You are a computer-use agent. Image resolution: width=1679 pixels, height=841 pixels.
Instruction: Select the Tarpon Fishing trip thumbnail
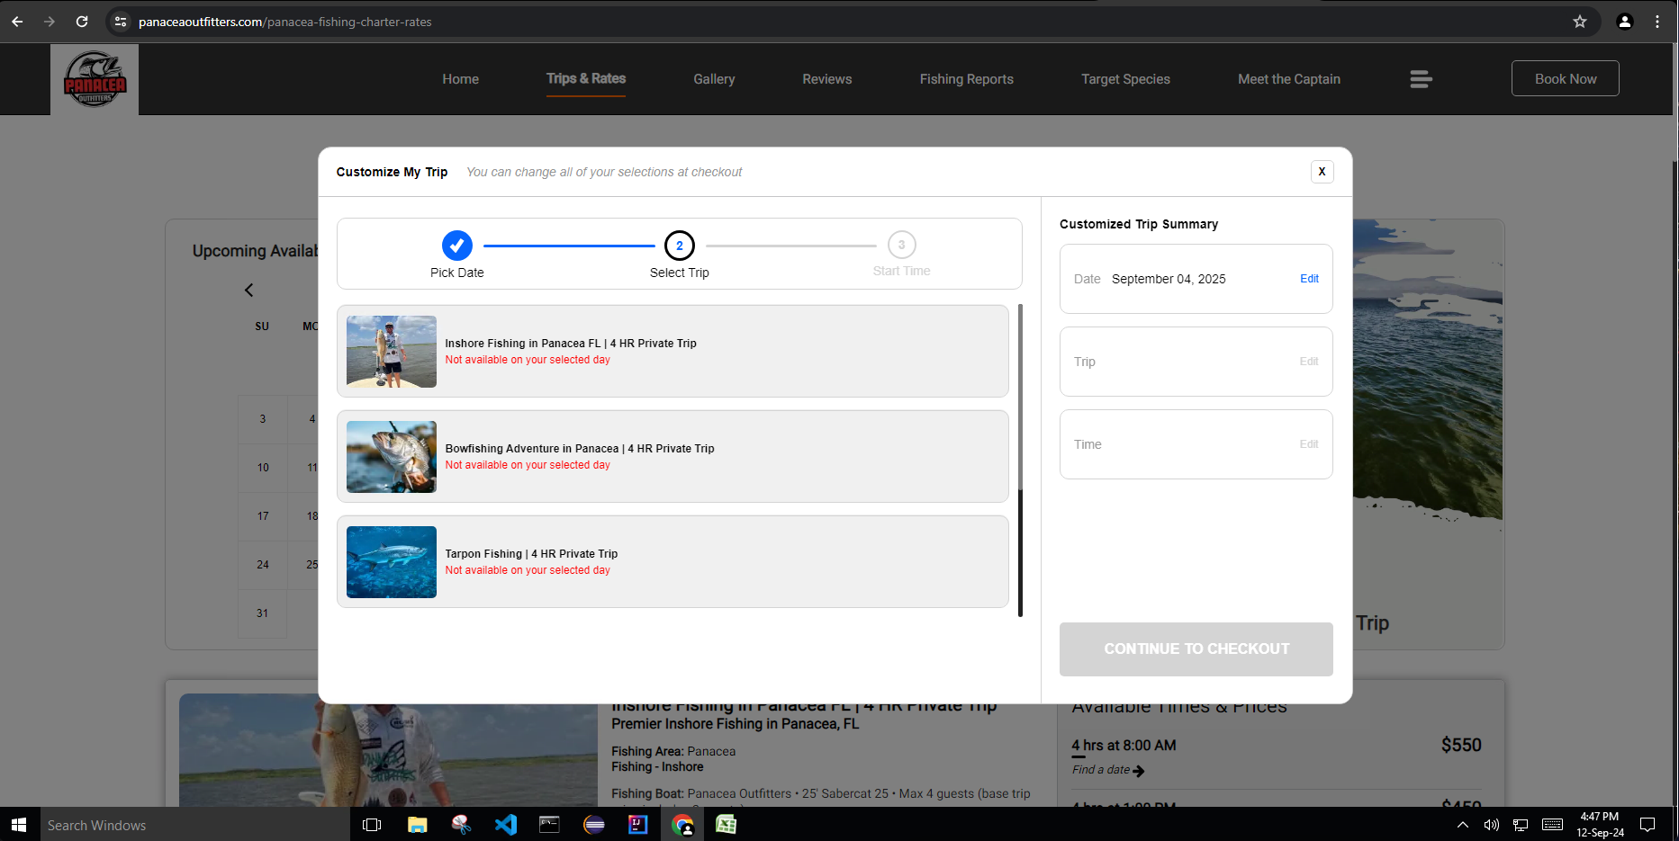click(x=392, y=562)
